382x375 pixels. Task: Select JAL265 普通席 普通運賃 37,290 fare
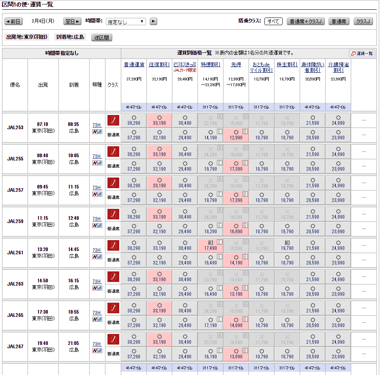pyautogui.click(x=134, y=323)
